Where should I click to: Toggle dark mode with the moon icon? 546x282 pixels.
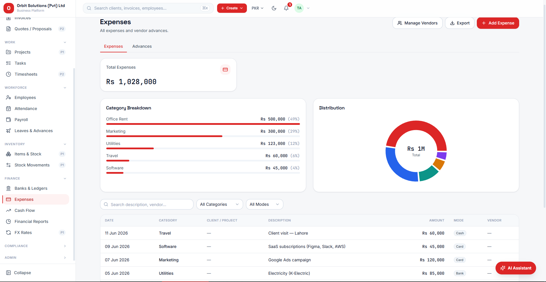coord(274,8)
